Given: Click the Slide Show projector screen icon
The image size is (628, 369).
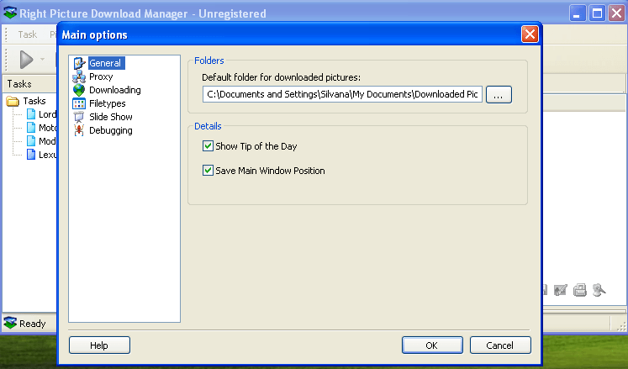Looking at the screenshot, I should click(x=79, y=117).
